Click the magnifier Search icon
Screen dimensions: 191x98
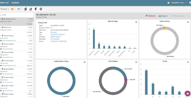(x=2, y=9)
